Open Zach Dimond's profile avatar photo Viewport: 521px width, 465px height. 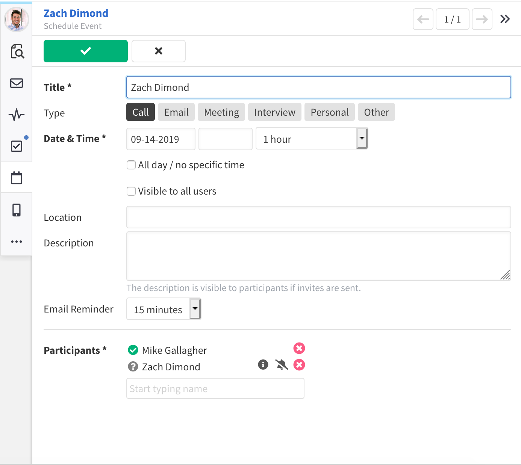pyautogui.click(x=17, y=19)
